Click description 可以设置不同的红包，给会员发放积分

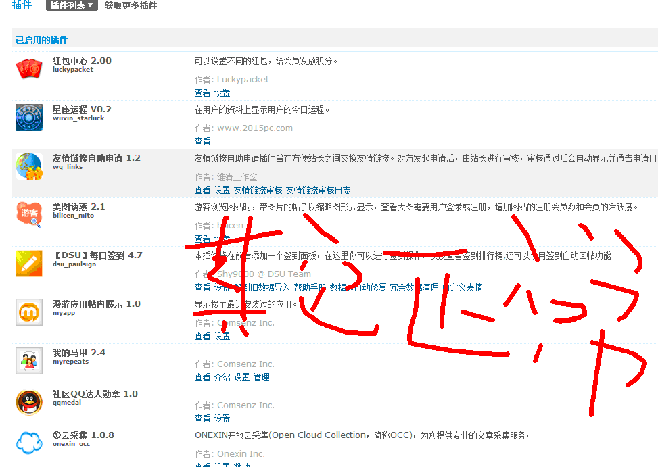coord(266,62)
